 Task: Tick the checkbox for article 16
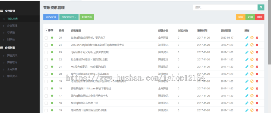pyautogui.click(x=46, y=103)
